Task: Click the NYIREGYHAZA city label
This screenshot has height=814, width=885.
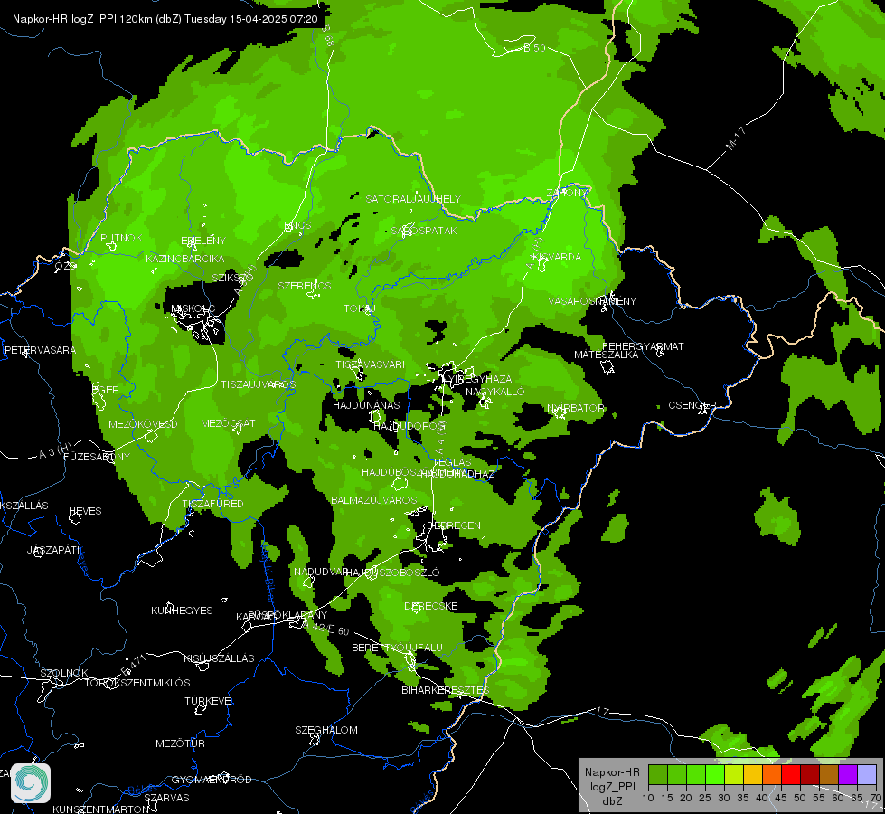Action: tap(476, 378)
